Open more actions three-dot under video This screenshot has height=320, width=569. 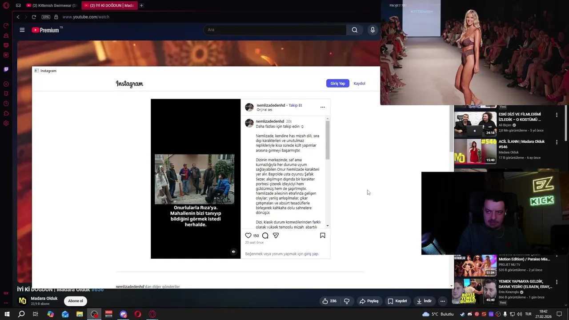point(442,301)
